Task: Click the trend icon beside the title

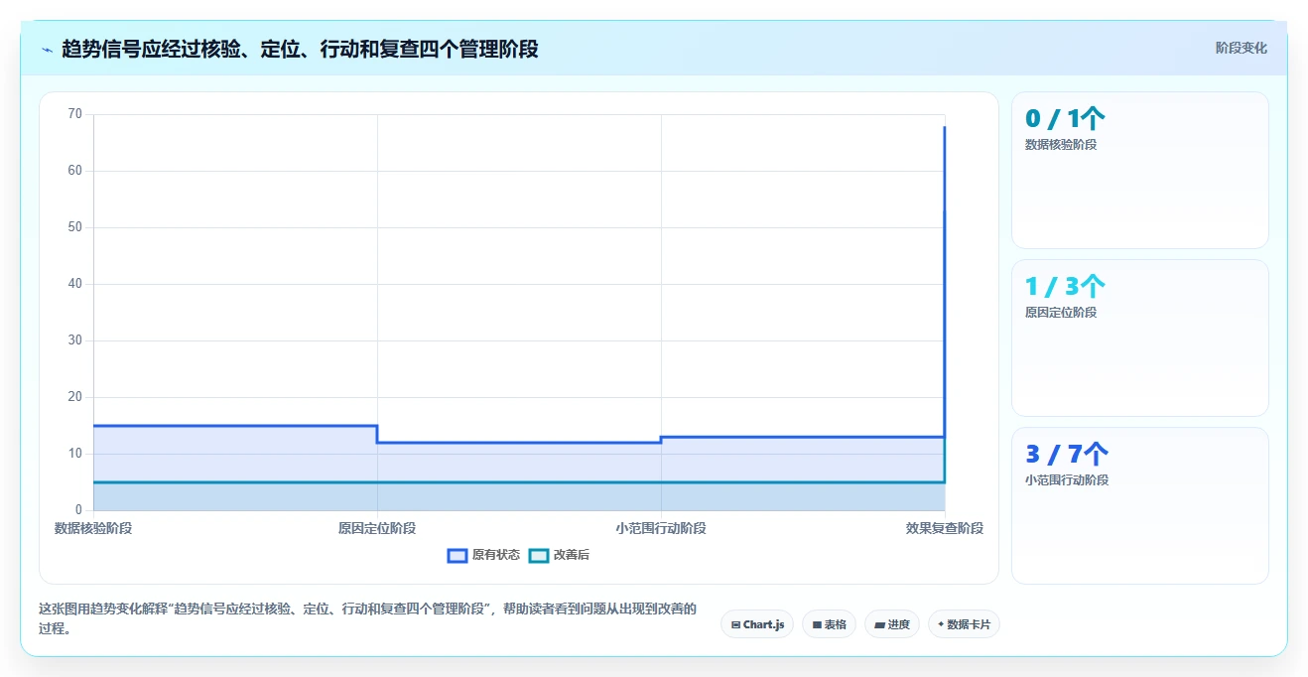Action: click(x=47, y=49)
